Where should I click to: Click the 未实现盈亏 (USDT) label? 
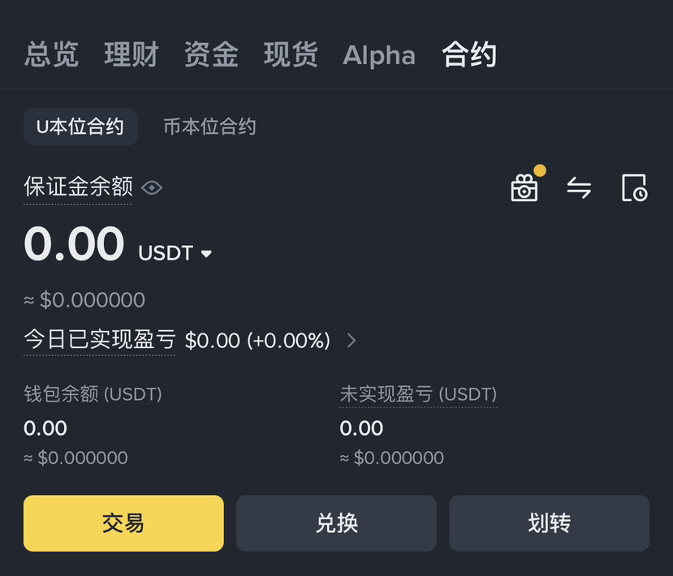[x=418, y=394]
